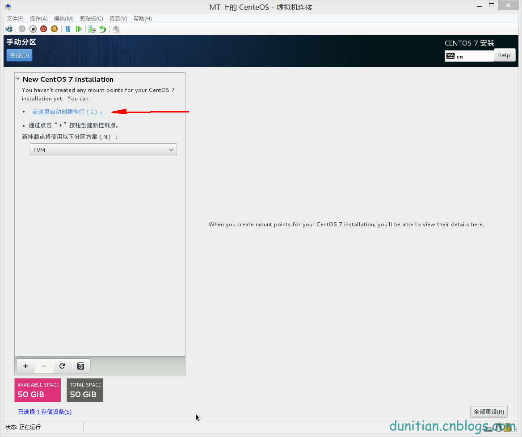This screenshot has height=437, width=522.
Task: Click the auto-create mount points link
Action: point(69,112)
